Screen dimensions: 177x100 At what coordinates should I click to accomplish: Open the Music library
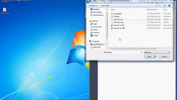tap(95, 30)
